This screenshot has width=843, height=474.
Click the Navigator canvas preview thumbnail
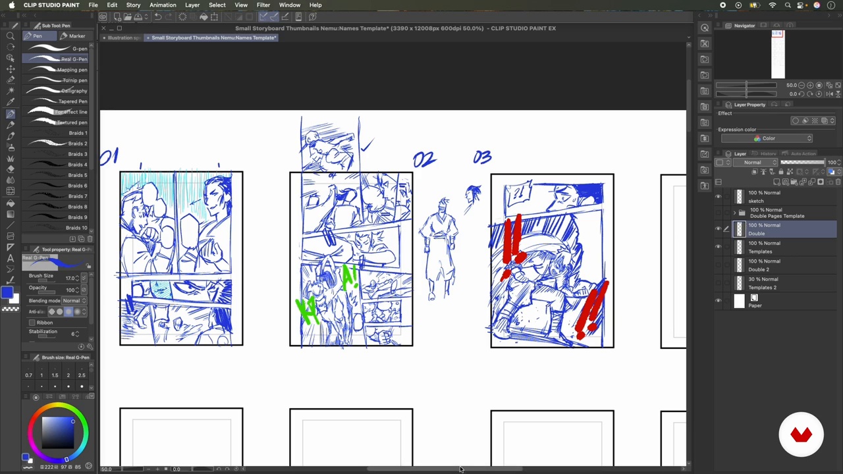778,55
